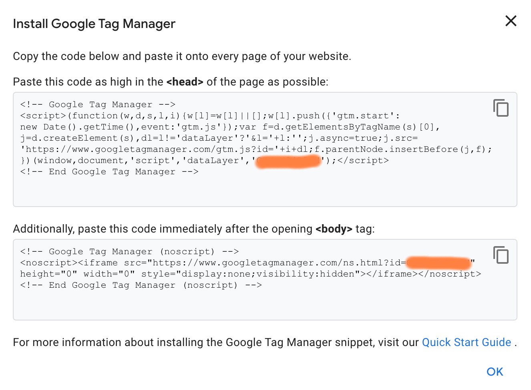Click the Install Google Tag Manager title
This screenshot has width=531, height=390.
click(x=94, y=24)
